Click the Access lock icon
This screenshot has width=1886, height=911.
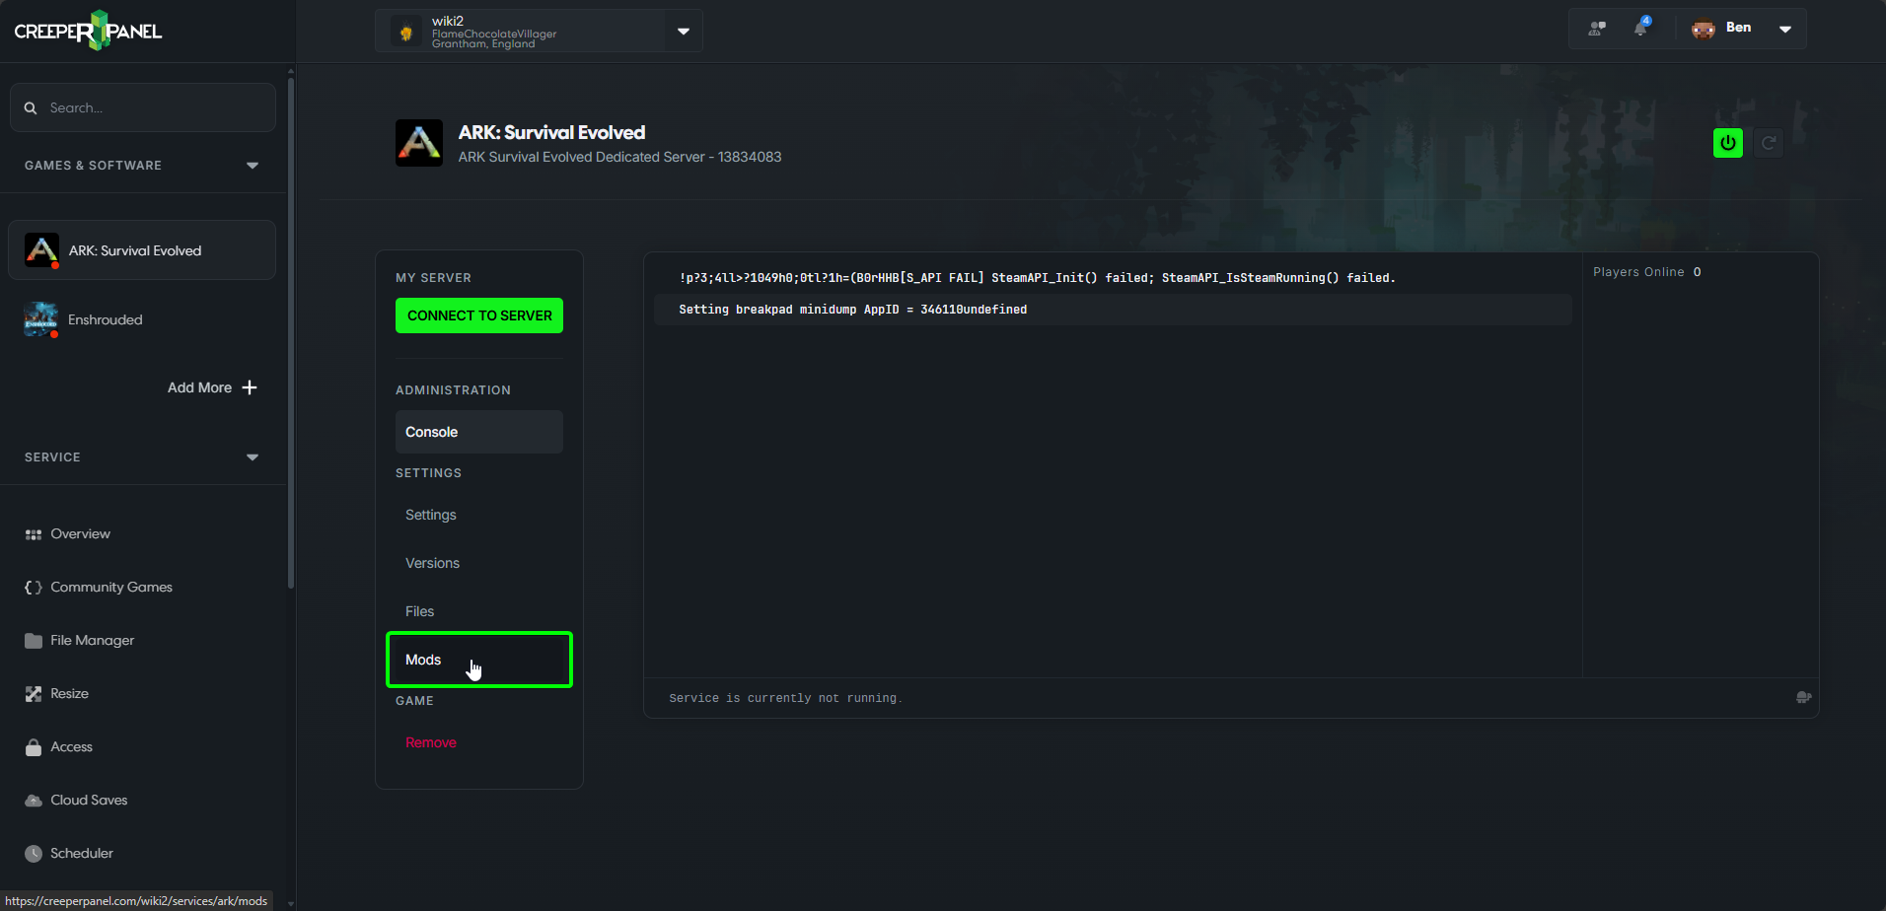[34, 747]
